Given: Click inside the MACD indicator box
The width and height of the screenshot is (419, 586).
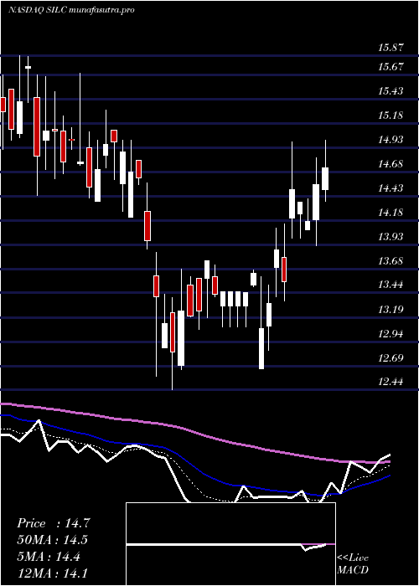Looking at the screenshot, I should coord(230,544).
